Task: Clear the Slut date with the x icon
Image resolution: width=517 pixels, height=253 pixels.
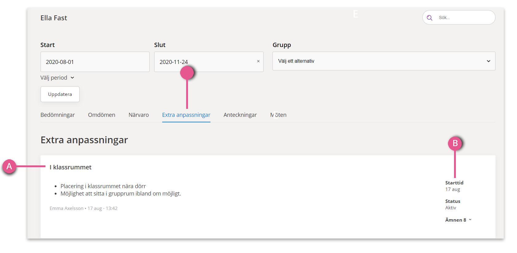Action: tap(258, 61)
